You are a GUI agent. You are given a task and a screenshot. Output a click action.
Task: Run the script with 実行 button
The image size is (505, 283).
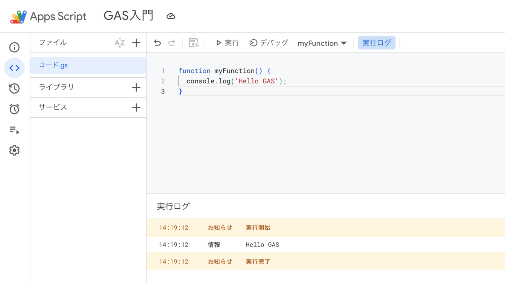click(227, 43)
